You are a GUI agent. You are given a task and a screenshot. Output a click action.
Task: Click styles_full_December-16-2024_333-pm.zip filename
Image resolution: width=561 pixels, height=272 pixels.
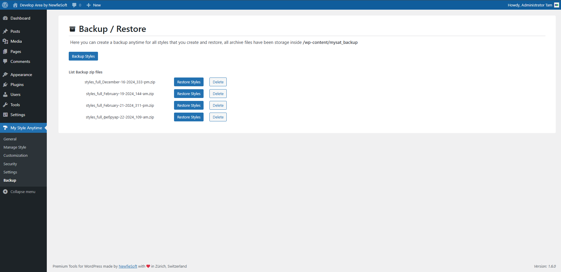[120, 82]
